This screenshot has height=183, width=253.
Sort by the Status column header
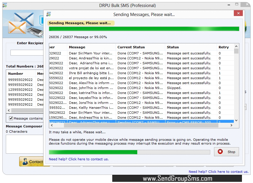click(191, 47)
